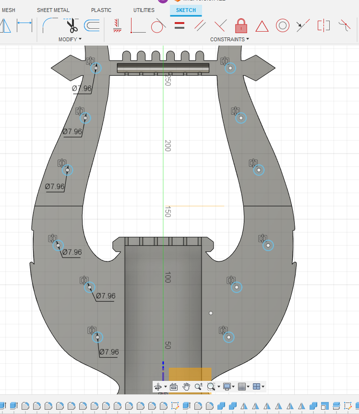This screenshot has height=414, width=359.
Task: Click the topmost Ø7.96 dimension label
Action: point(82,88)
